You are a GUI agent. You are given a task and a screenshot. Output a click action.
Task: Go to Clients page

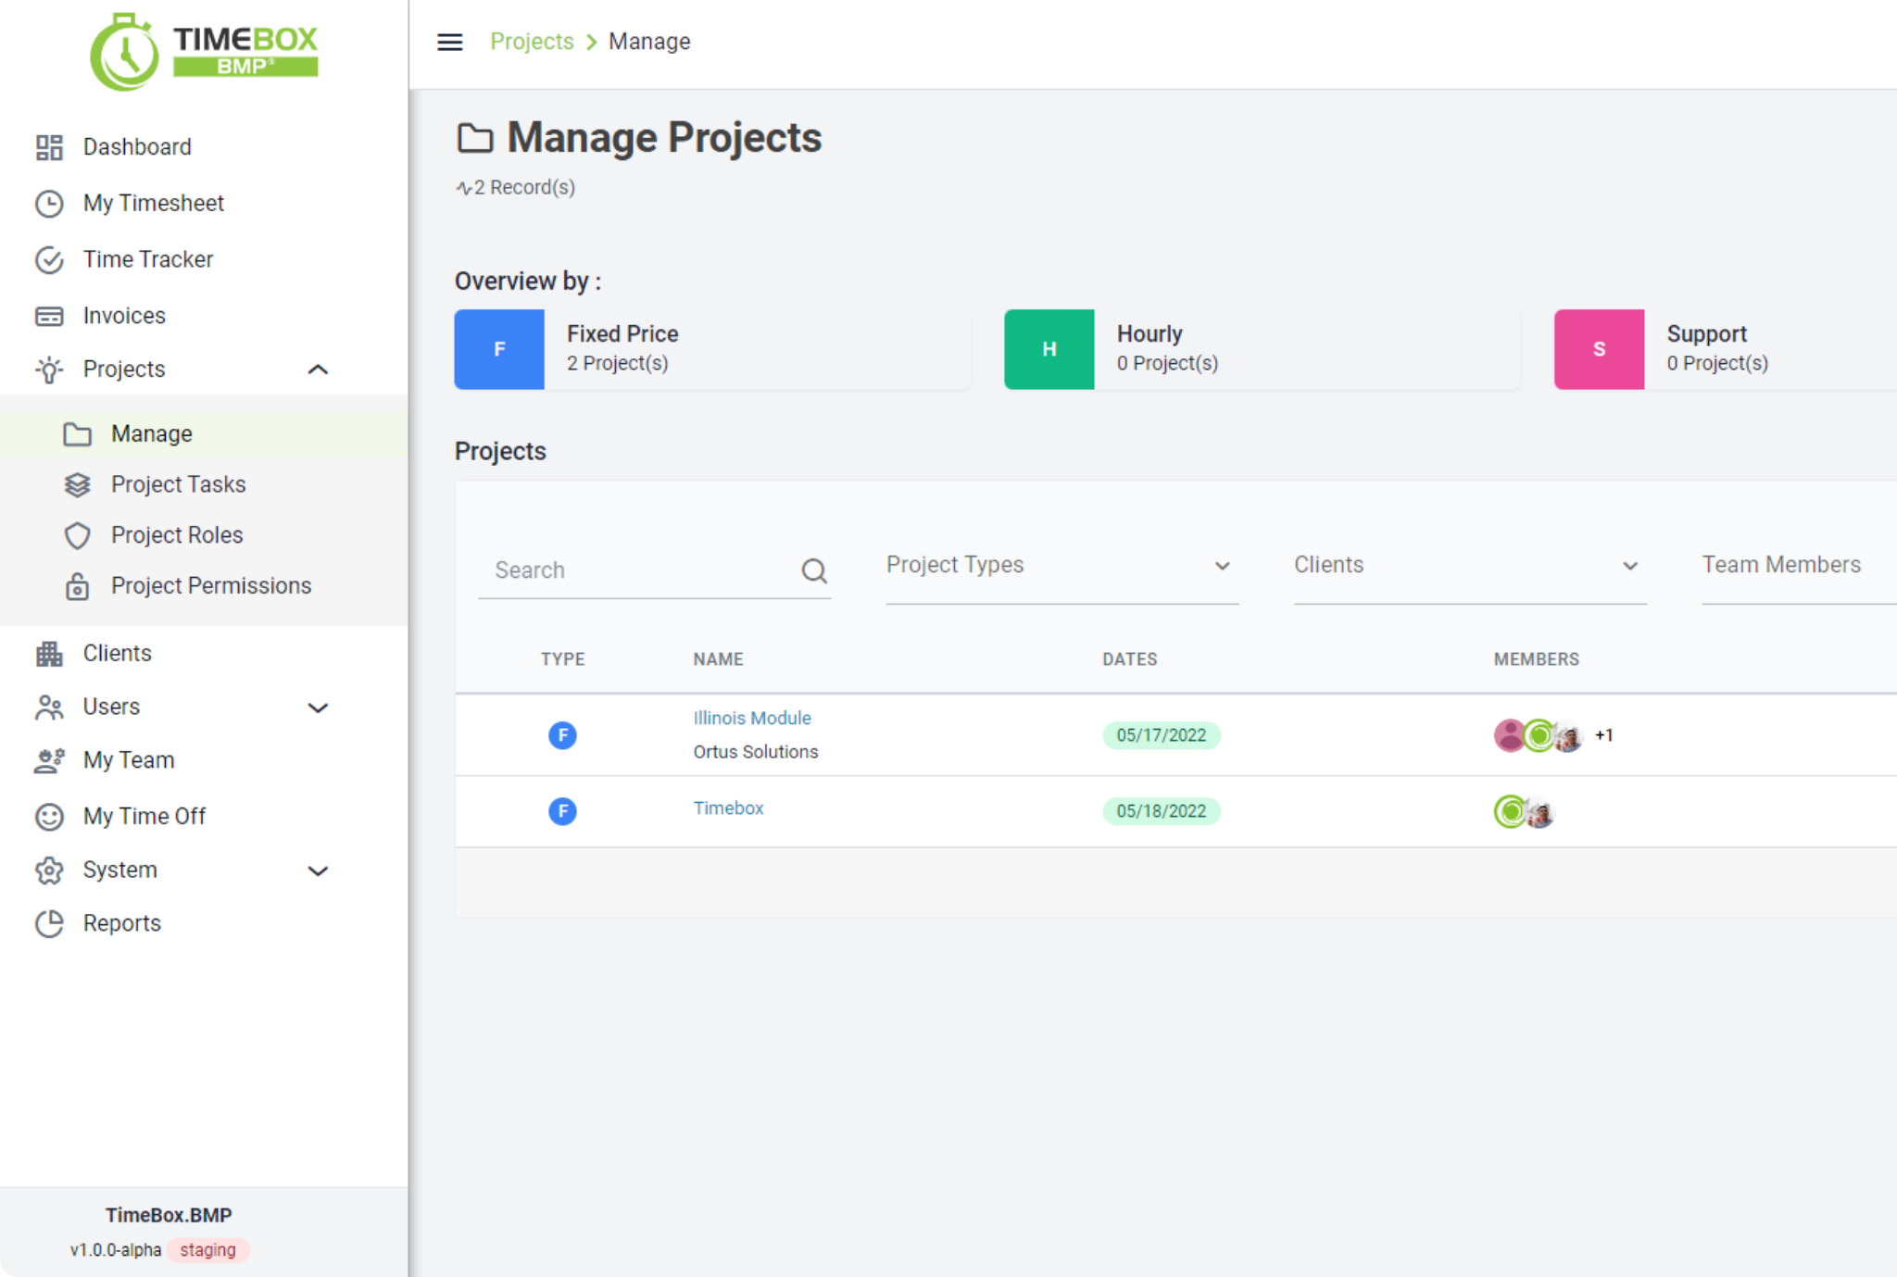pyautogui.click(x=118, y=654)
